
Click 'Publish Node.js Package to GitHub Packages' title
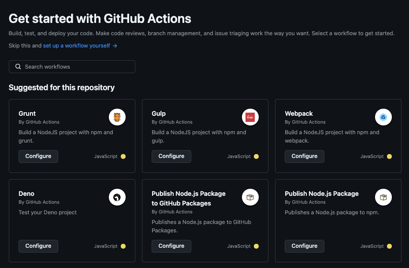click(189, 198)
